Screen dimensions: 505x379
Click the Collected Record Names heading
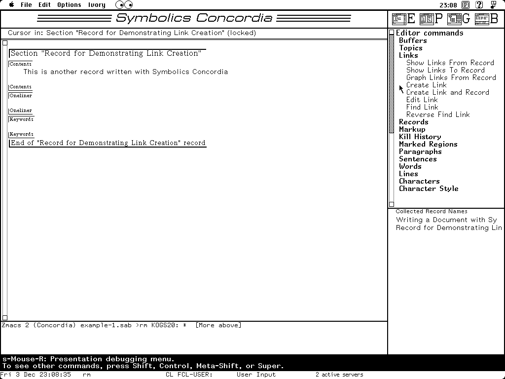(431, 211)
